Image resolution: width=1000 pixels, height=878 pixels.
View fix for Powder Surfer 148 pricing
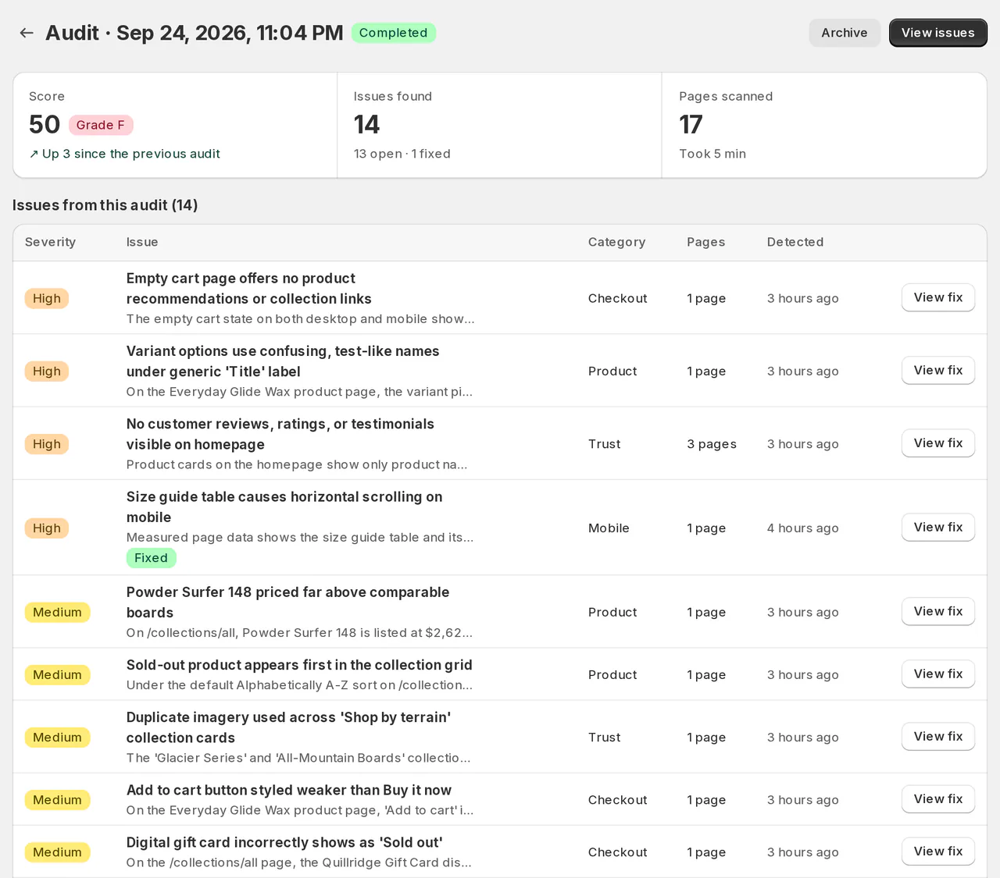[x=938, y=611]
